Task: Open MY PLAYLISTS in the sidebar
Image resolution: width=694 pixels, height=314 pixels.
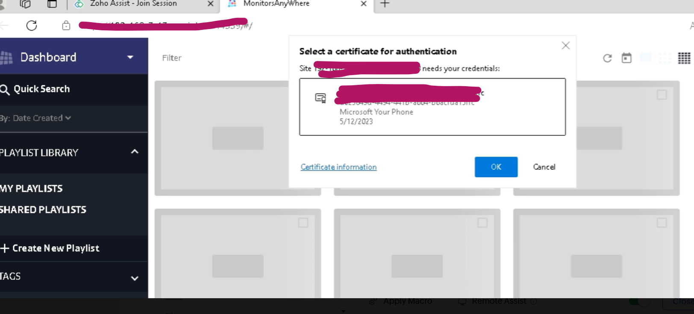Action: 32,189
